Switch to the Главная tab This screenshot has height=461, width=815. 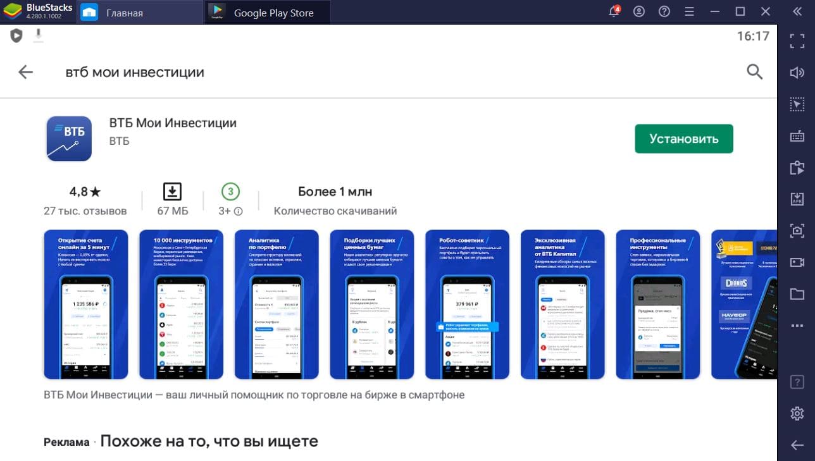tap(140, 12)
